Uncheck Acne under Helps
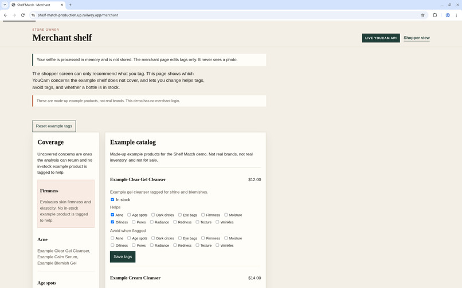Screen dimensions: 462x288 (x=112, y=215)
